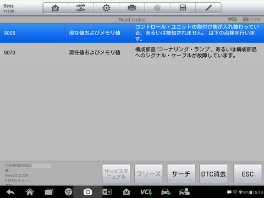Save the diagnostic data with floppy icon
Screen dimensions: 264x198
click(183, 8)
